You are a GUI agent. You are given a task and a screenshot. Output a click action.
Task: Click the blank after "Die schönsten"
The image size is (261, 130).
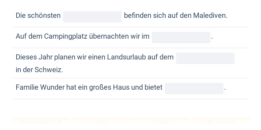[x=92, y=17]
